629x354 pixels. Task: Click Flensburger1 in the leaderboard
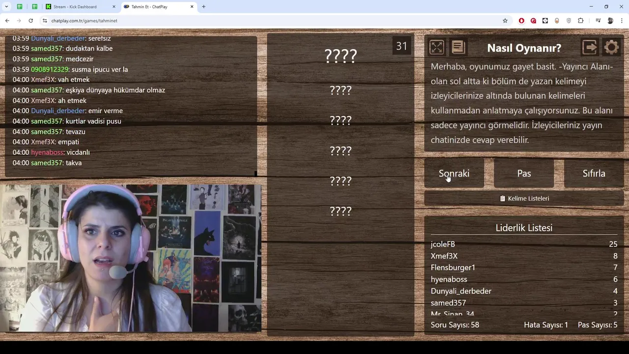tap(453, 267)
